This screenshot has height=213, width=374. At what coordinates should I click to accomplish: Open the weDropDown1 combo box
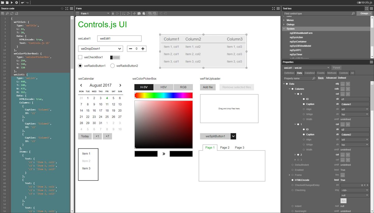100,49
